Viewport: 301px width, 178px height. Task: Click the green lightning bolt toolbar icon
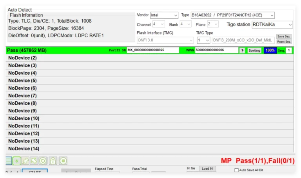pyautogui.click(x=17, y=161)
